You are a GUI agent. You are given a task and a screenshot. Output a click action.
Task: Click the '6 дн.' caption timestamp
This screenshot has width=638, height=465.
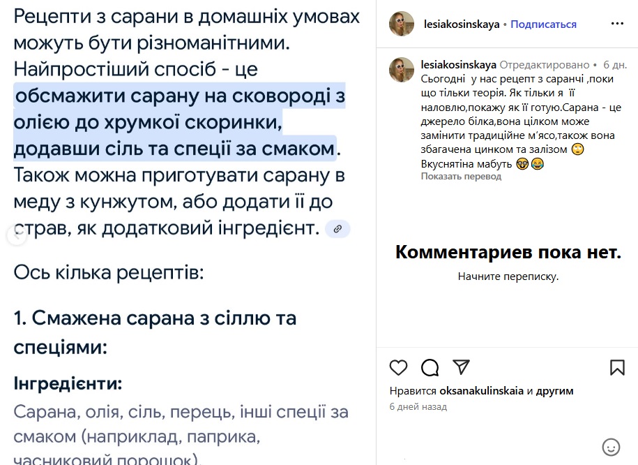tap(615, 65)
